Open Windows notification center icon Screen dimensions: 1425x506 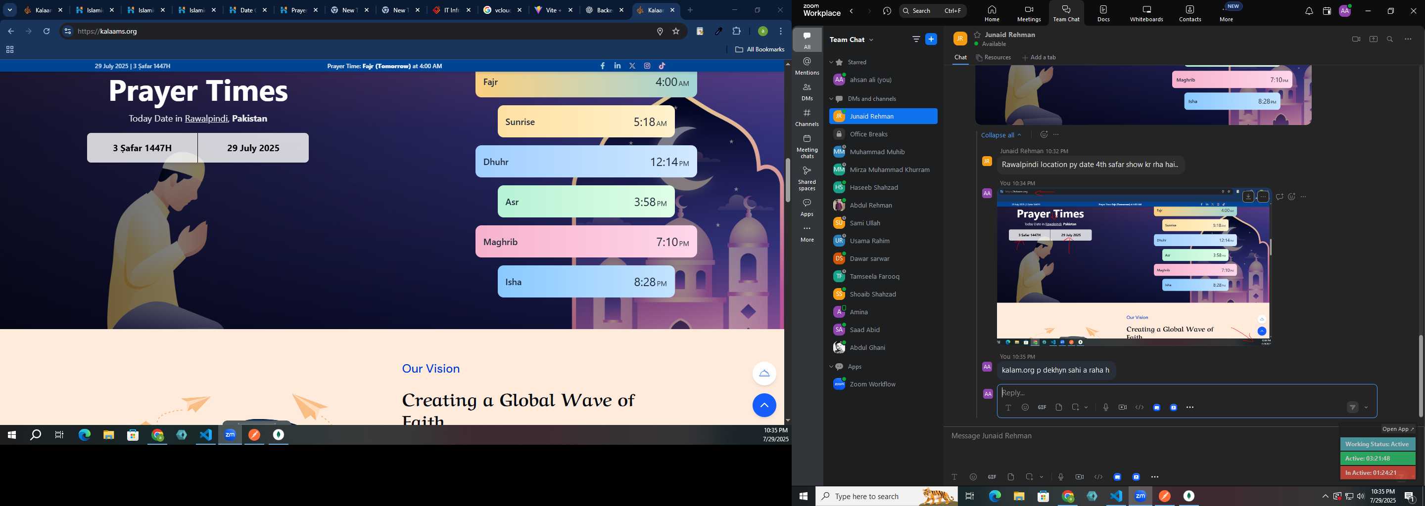coord(1410,497)
